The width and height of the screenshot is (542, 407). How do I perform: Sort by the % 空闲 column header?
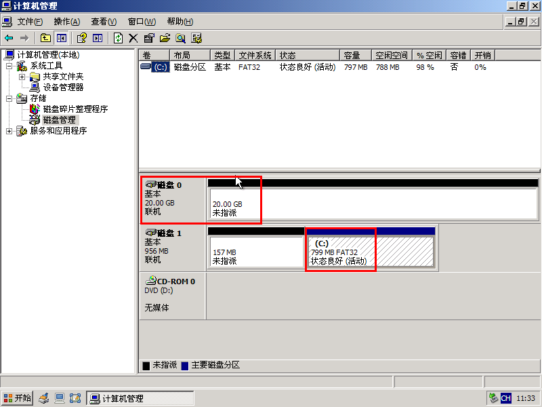click(x=429, y=56)
